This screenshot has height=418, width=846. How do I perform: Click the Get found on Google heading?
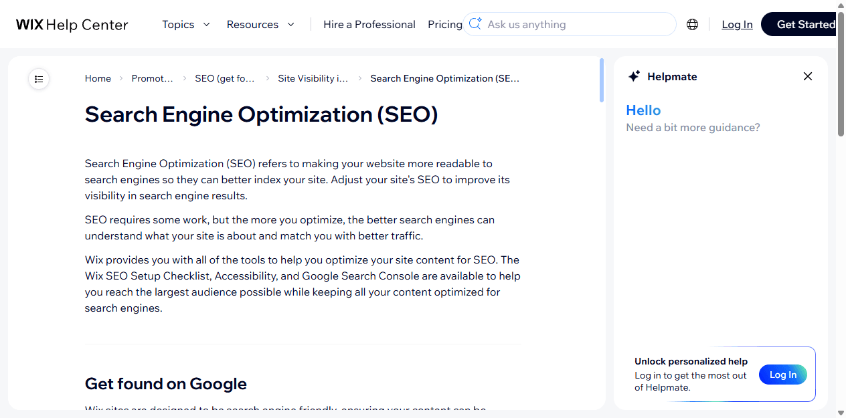pyautogui.click(x=166, y=384)
